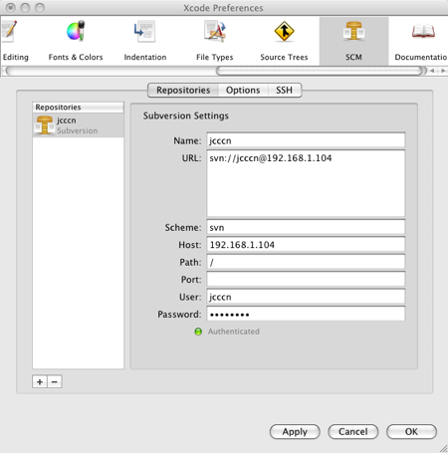
Task: Click into the Name field
Action: (x=306, y=140)
